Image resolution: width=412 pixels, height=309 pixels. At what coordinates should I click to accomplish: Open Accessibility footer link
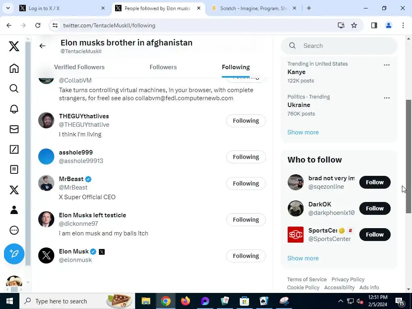(x=339, y=287)
